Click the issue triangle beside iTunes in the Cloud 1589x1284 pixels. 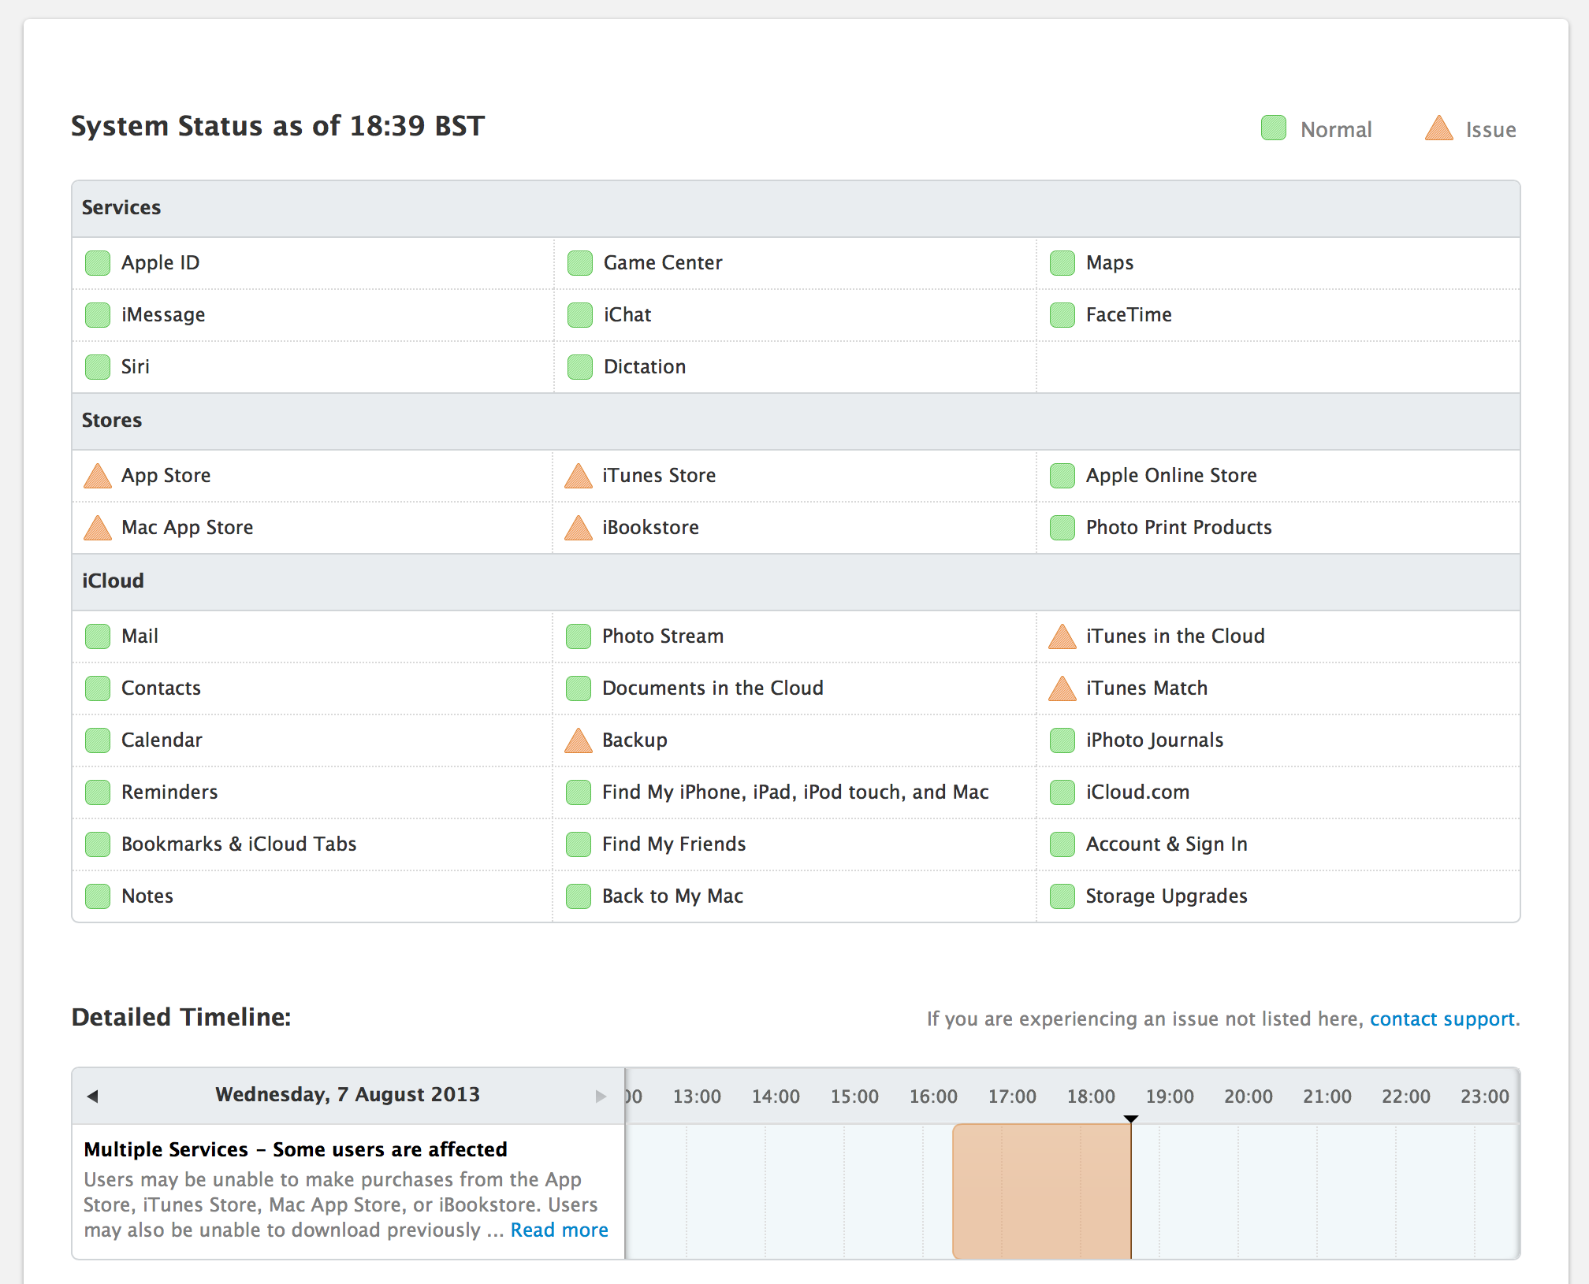tap(1062, 636)
